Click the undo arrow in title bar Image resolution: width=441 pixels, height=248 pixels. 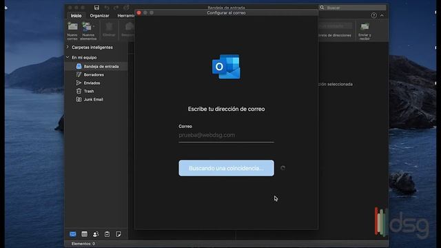pos(107,8)
